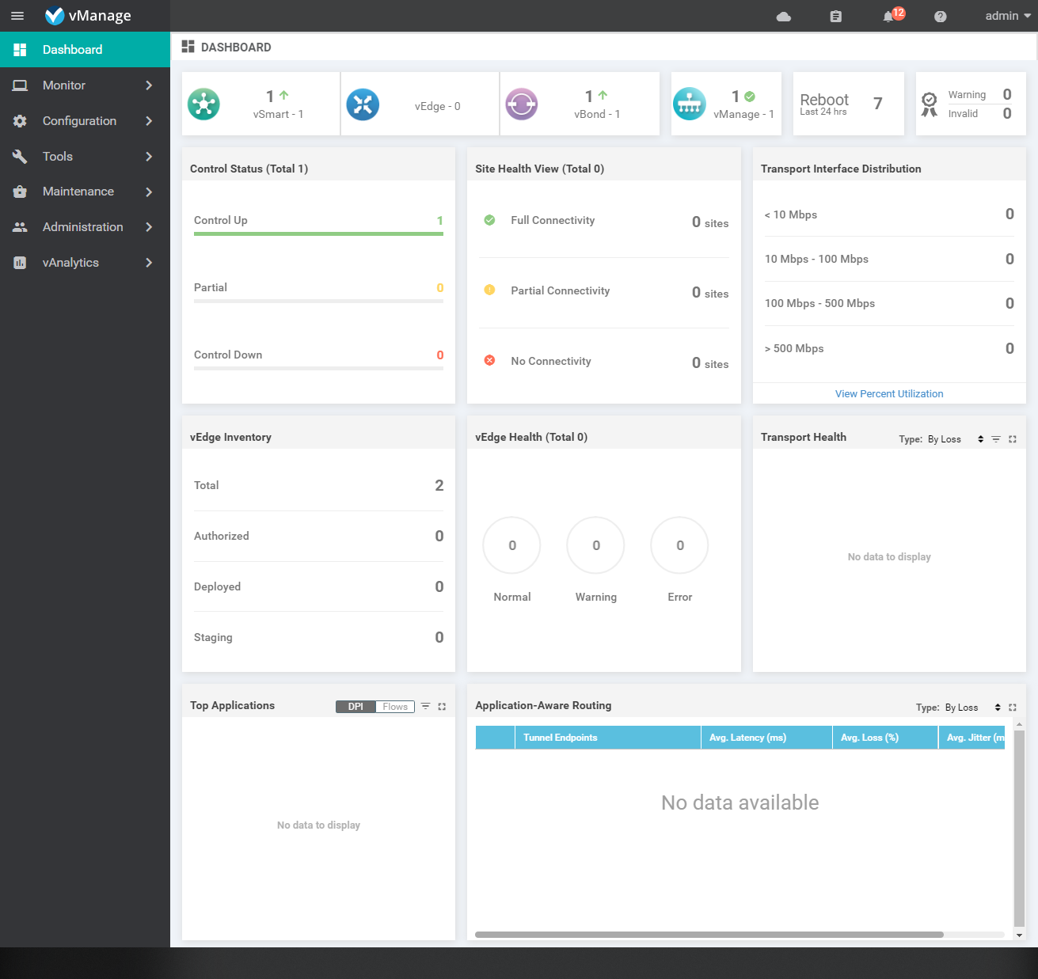Viewport: 1038px width, 979px height.
Task: Click the vAnalytics chart icon
Action: [x=20, y=263]
